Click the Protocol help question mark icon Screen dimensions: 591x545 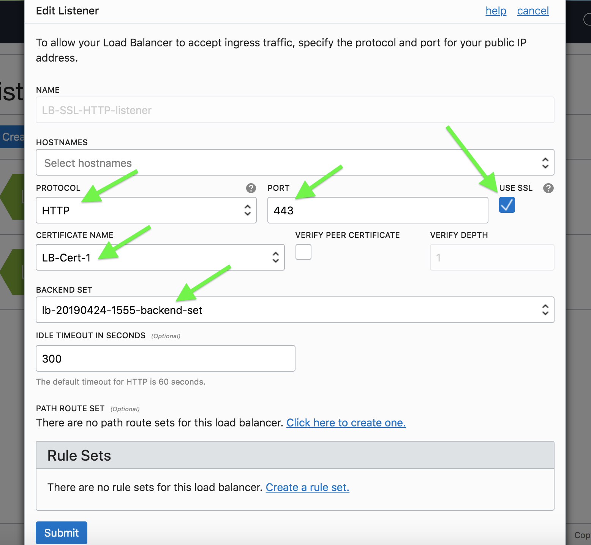pyautogui.click(x=251, y=188)
